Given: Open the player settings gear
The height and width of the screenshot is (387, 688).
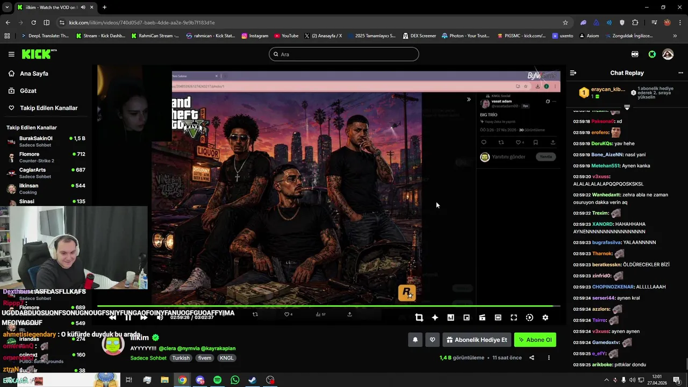Looking at the screenshot, I should point(545,318).
